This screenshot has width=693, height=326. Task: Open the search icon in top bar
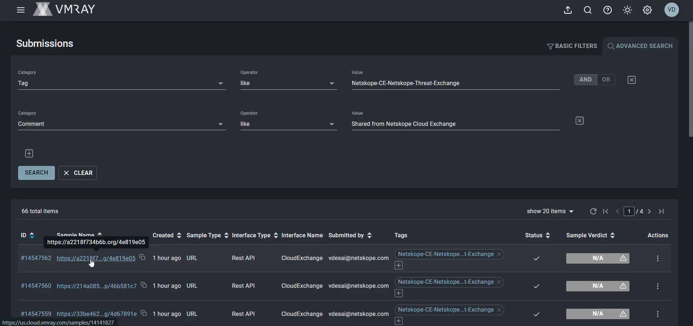point(588,10)
